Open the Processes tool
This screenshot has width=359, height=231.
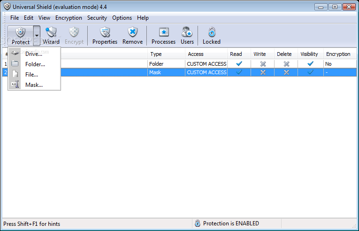point(163,36)
